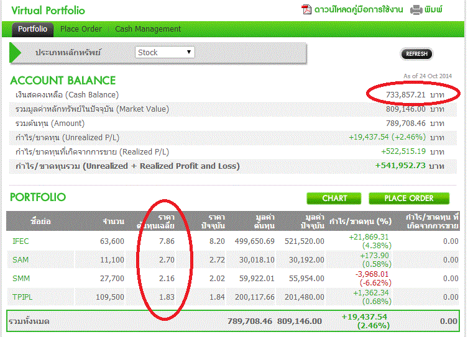Viewport: 468px width, 337px height.
Task: Click IFEC average cost 7.86
Action: pos(167,241)
